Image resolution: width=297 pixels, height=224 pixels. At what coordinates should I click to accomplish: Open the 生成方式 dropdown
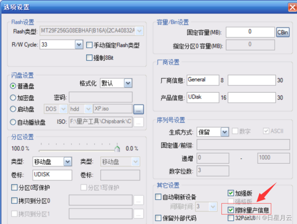225,132
